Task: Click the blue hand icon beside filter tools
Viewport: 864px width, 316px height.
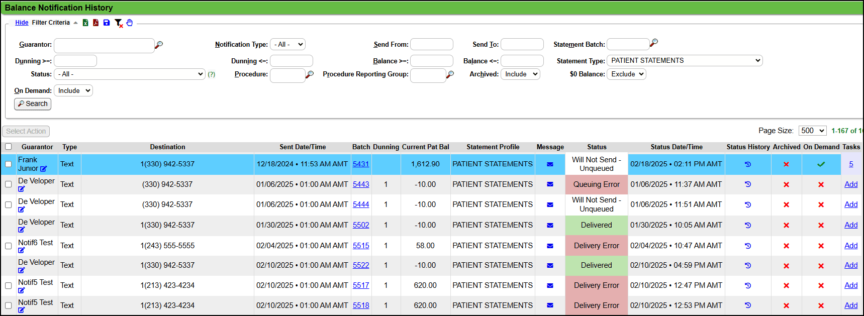Action: click(x=130, y=23)
